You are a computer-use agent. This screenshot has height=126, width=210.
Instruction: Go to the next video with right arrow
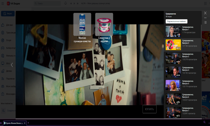point(206,65)
